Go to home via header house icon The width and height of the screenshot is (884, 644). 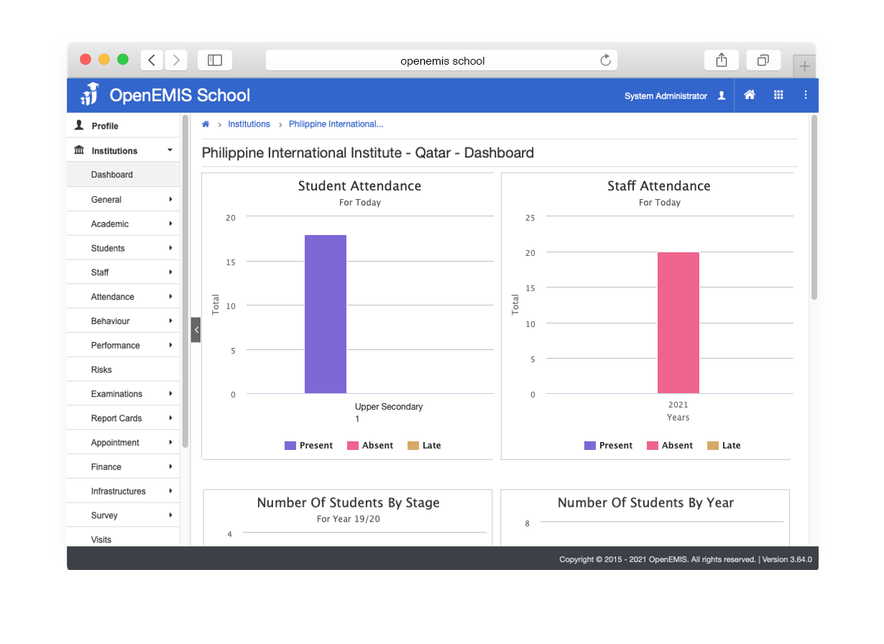[x=750, y=95]
